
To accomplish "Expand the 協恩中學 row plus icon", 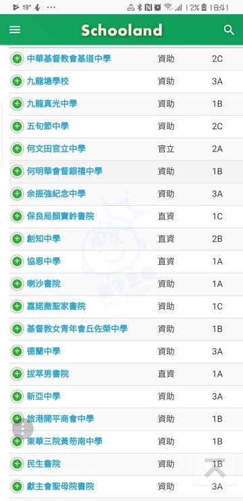I will pos(17,261).
